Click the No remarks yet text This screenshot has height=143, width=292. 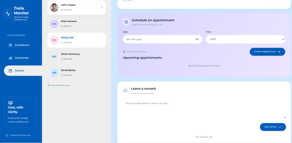[x=204, y=137]
